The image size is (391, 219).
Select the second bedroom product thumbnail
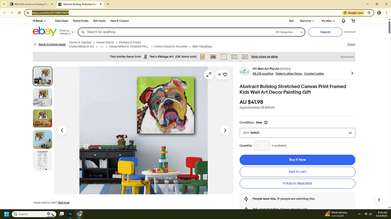coord(42,97)
